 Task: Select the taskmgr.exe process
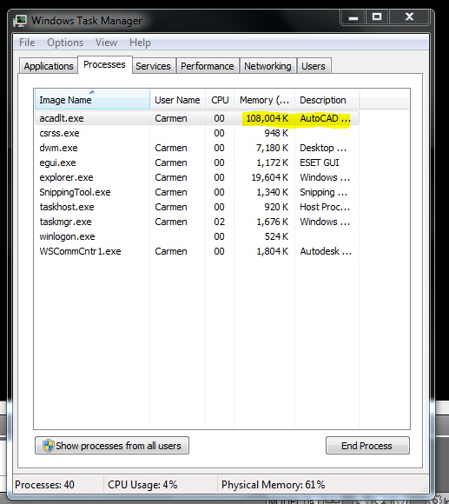[x=197, y=222]
